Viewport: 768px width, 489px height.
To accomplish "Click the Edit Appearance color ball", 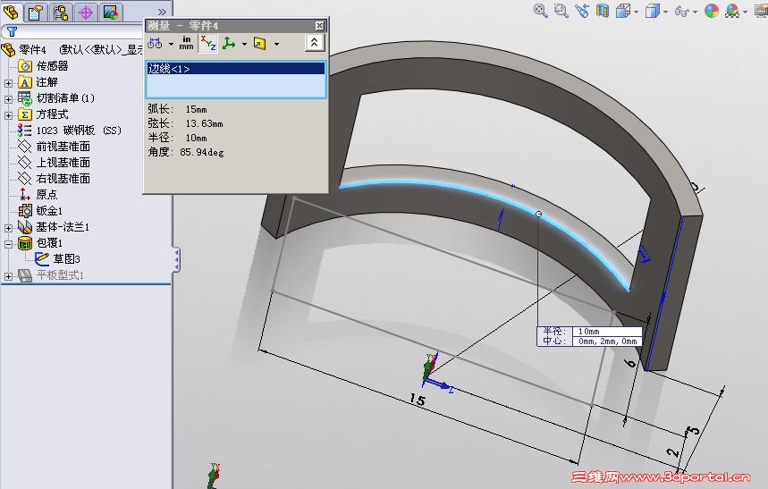I will [711, 11].
